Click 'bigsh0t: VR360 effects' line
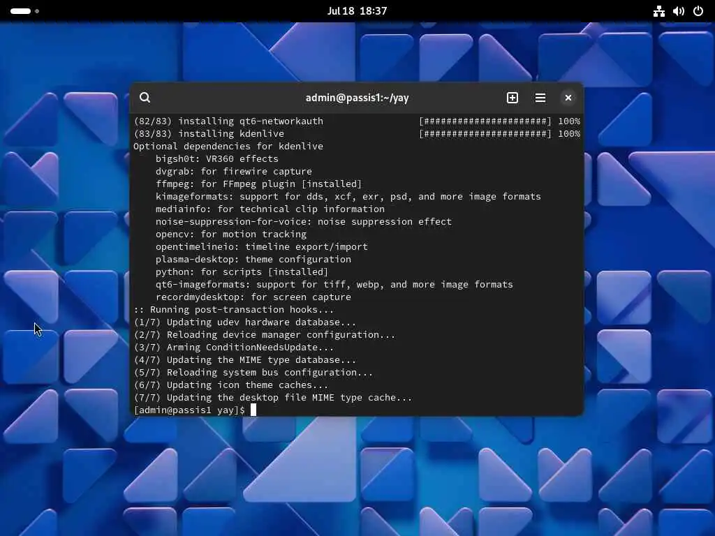Screen dimensions: 715x536 [x=217, y=158]
